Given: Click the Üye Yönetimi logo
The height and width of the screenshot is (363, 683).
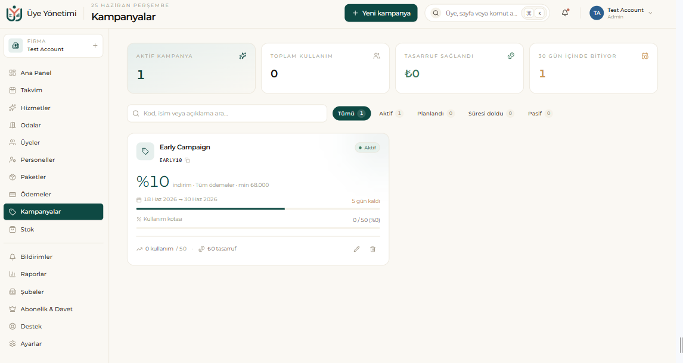Looking at the screenshot, I should 14,14.
